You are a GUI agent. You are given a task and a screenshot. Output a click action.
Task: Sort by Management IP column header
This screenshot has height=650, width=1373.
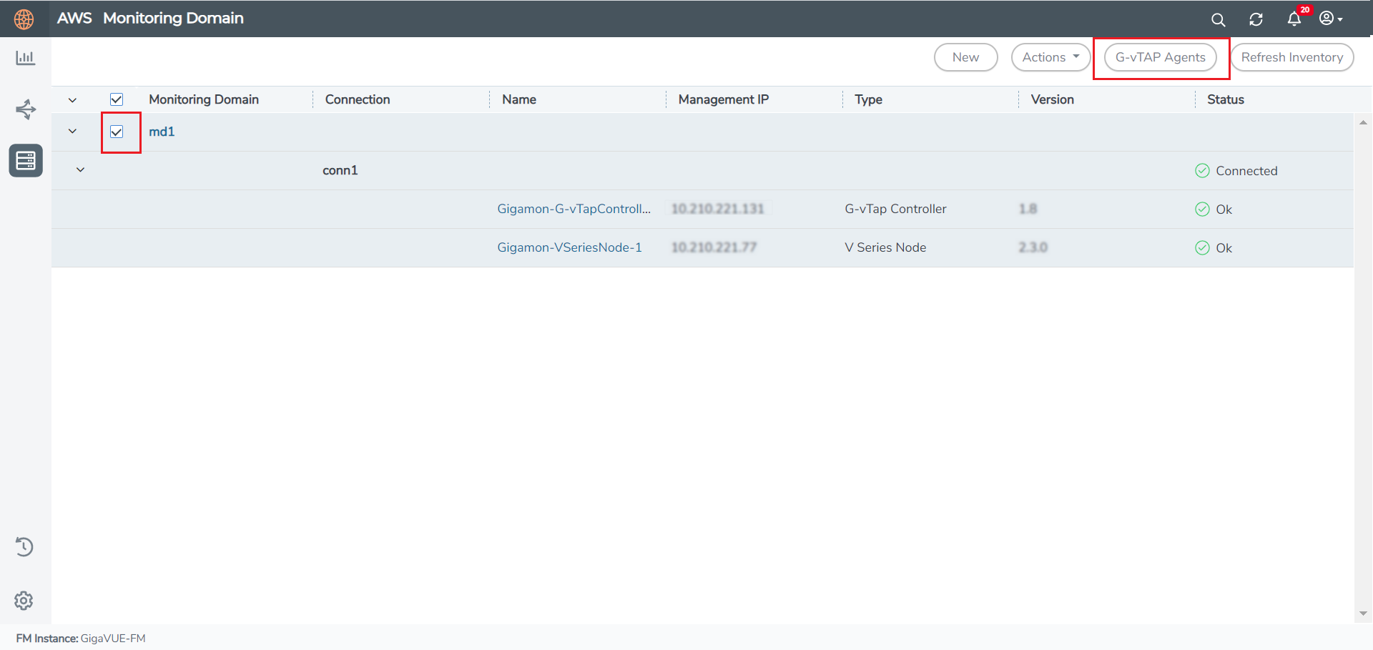point(724,99)
